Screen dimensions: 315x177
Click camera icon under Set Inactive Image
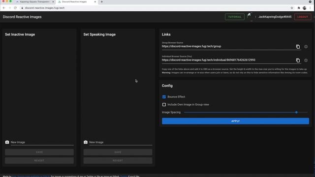tap(7, 142)
